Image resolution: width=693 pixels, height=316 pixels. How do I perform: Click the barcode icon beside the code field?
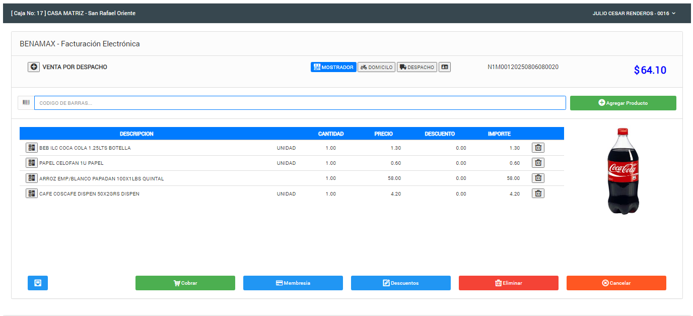coord(26,103)
